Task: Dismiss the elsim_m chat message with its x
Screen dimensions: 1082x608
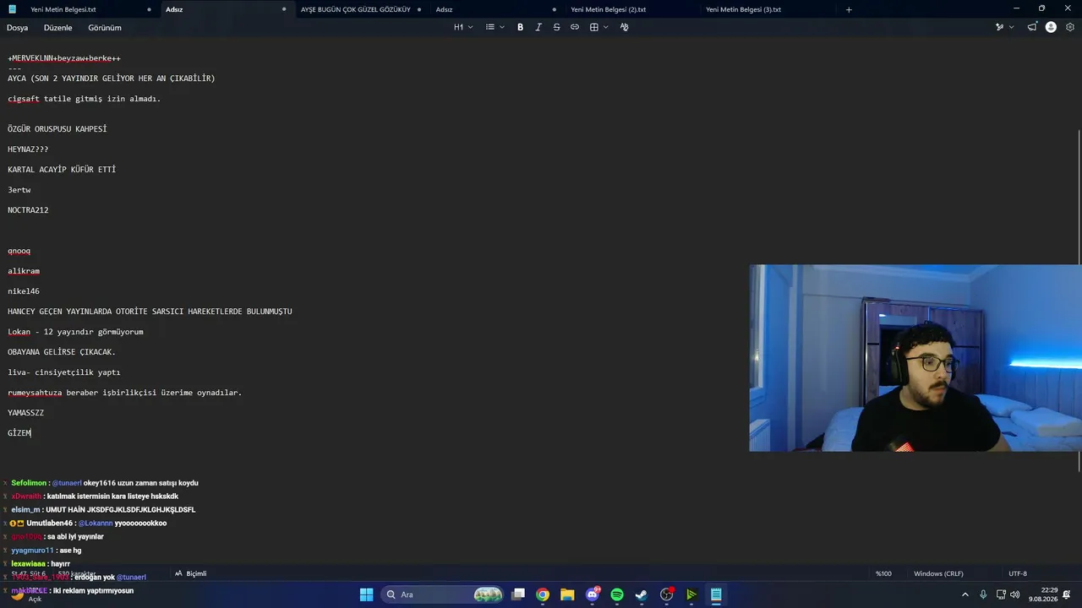Action: pos(5,510)
